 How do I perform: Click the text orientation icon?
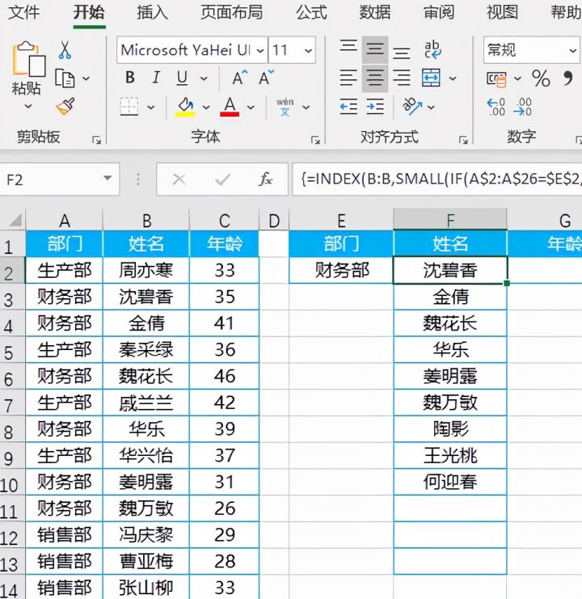[412, 106]
